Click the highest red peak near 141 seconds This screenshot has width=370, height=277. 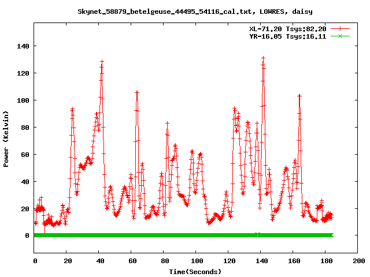pyautogui.click(x=264, y=58)
